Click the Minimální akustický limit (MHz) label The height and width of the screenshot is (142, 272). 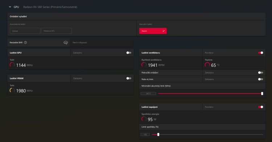point(156,86)
